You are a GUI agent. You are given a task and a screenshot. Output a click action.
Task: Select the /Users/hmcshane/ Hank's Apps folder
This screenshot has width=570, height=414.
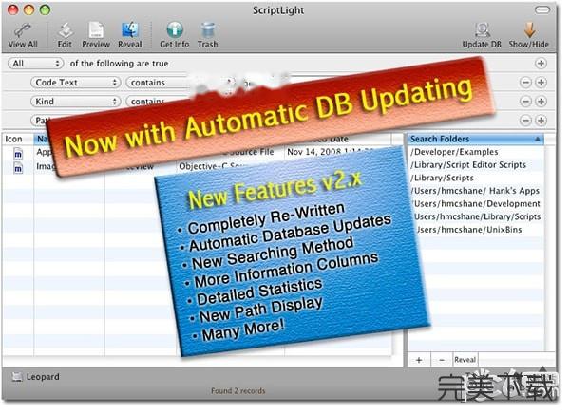point(476,191)
